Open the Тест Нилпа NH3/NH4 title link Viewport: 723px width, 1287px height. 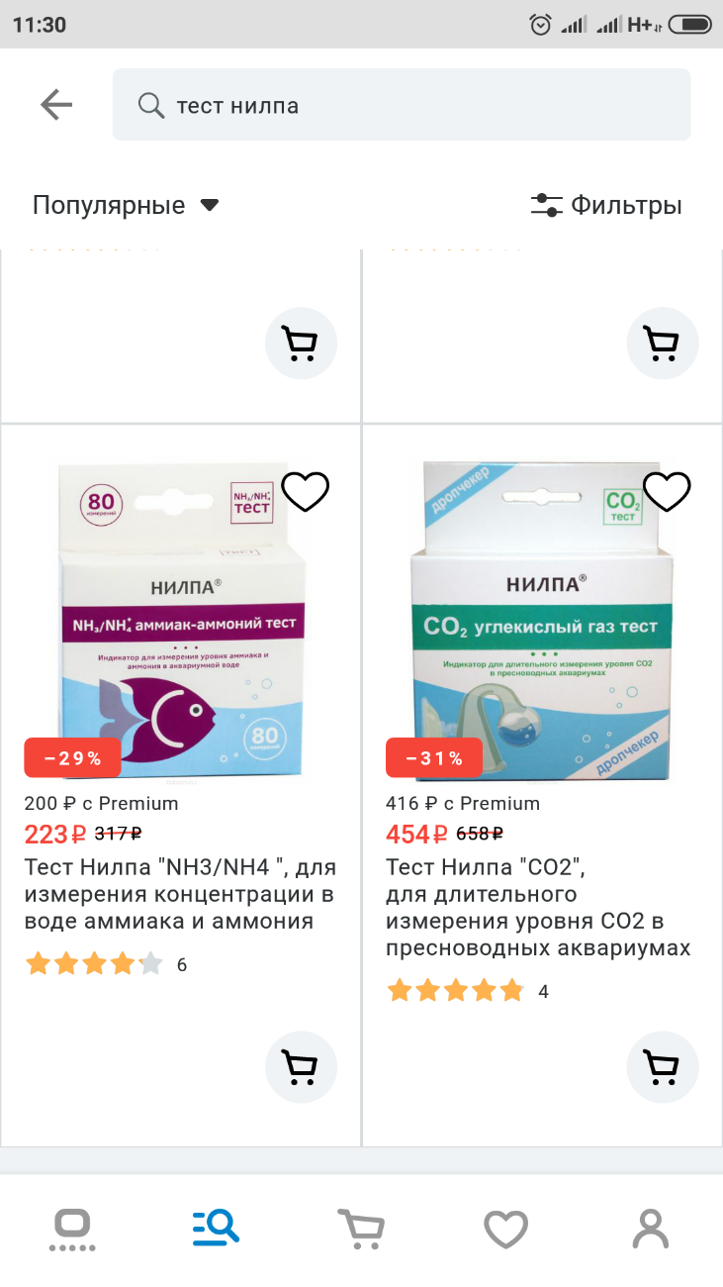(x=181, y=895)
